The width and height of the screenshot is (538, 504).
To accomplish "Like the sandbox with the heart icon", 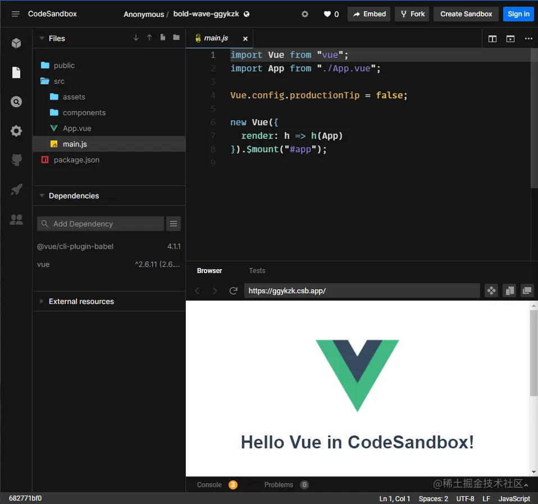I will point(327,14).
